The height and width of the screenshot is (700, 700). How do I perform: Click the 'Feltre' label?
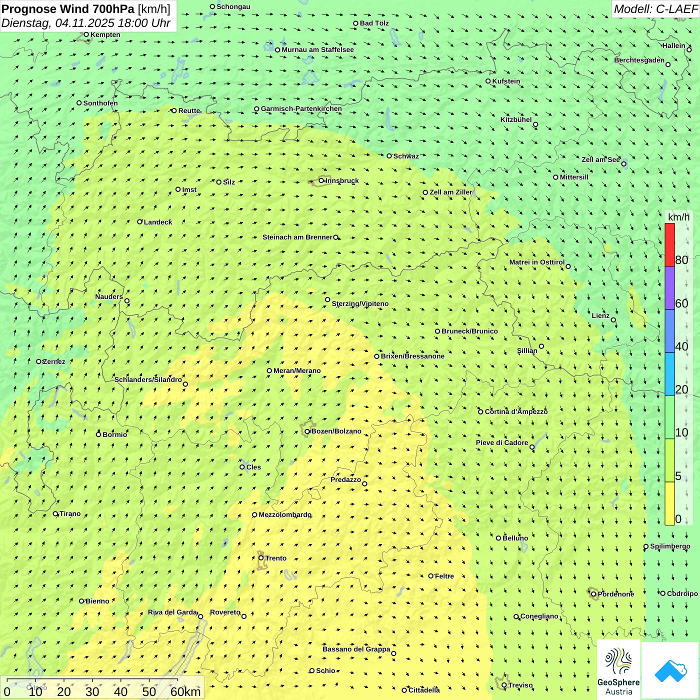[x=444, y=576]
